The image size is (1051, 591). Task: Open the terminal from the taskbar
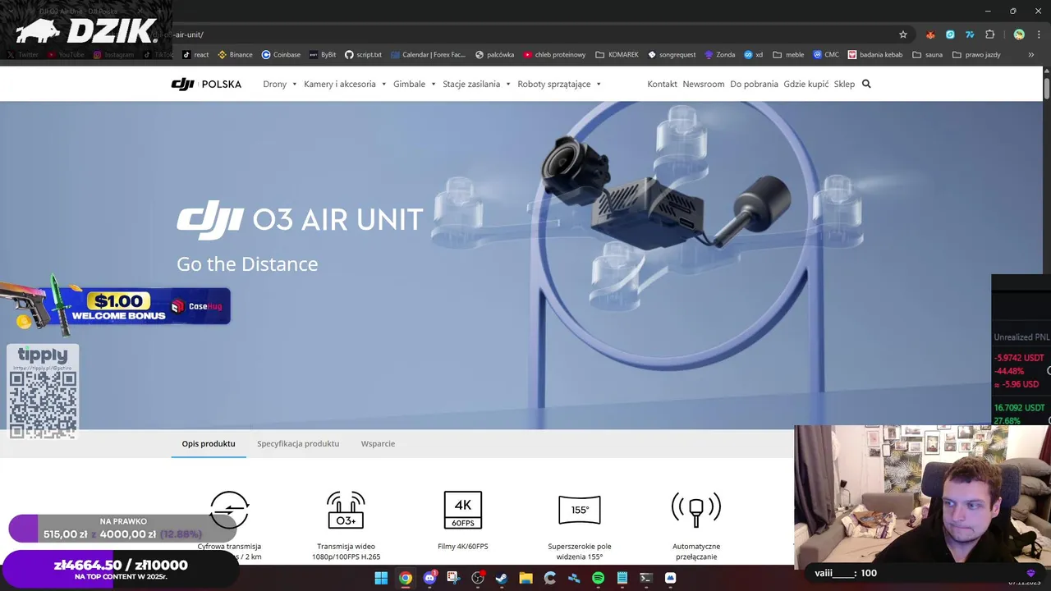tap(646, 578)
